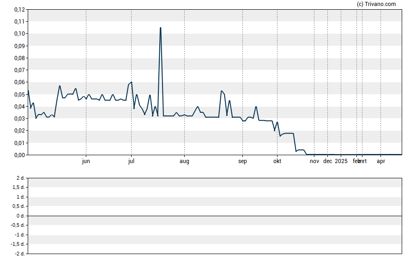Select the aug month label

tap(184, 161)
